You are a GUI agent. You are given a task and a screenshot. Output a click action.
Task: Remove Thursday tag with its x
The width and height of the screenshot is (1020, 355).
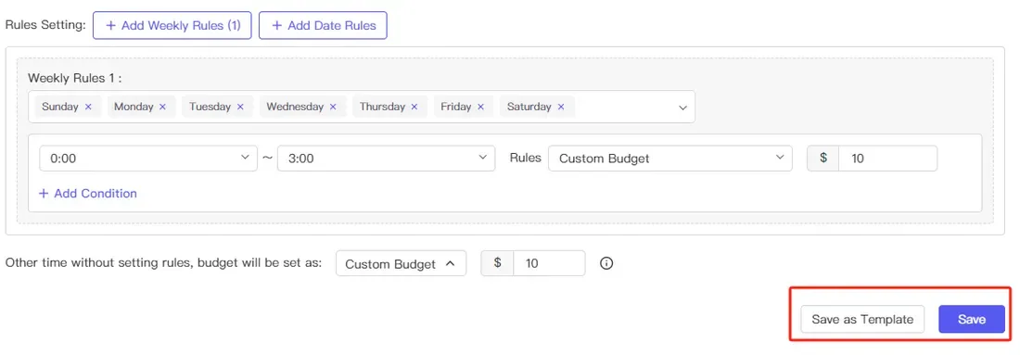[414, 107]
